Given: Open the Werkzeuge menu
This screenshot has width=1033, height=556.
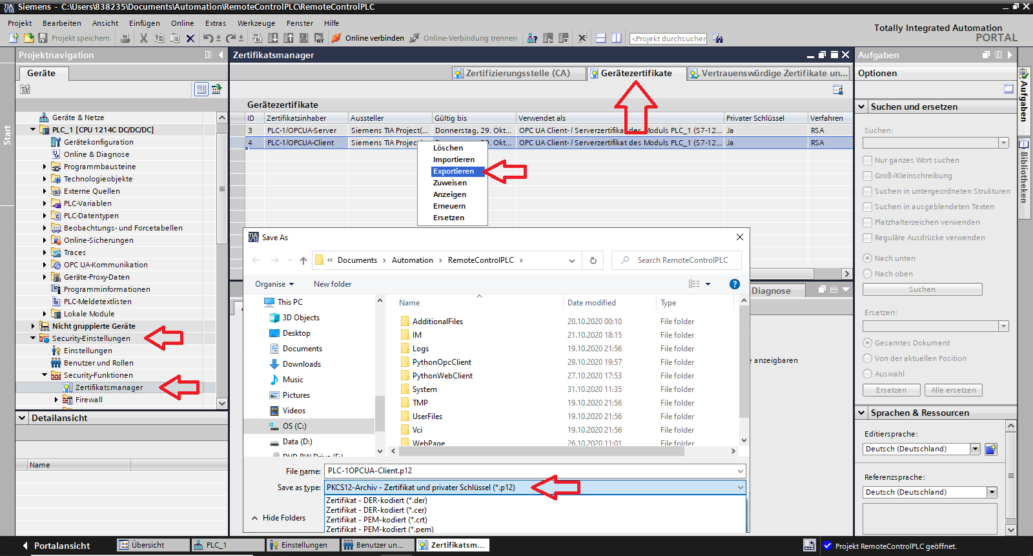Looking at the screenshot, I should (256, 23).
